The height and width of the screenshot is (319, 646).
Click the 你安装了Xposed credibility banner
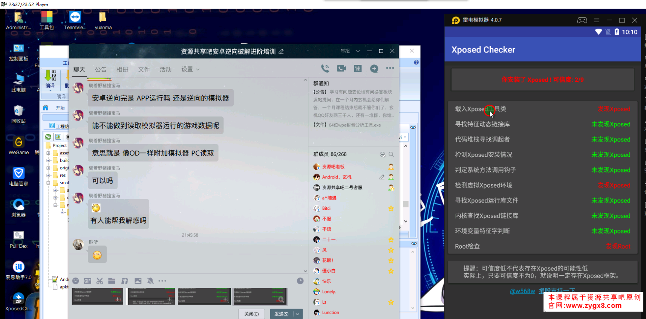point(543,80)
